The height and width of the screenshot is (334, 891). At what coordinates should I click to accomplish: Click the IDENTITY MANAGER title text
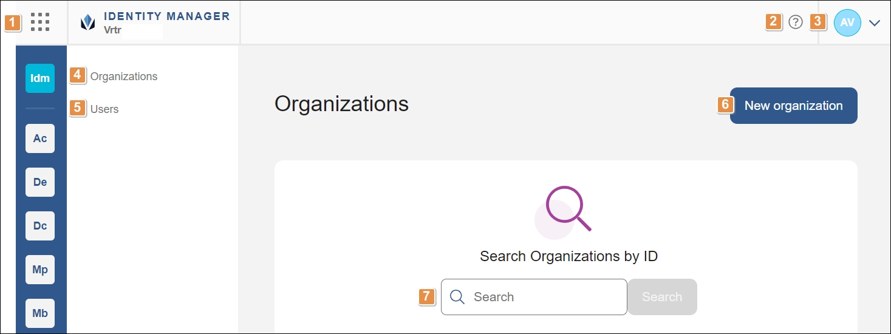tap(167, 16)
